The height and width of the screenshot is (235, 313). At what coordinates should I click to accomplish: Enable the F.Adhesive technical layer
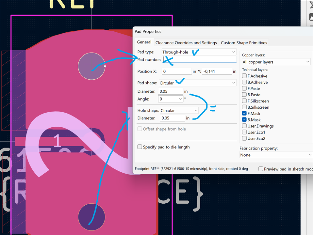[x=244, y=76]
